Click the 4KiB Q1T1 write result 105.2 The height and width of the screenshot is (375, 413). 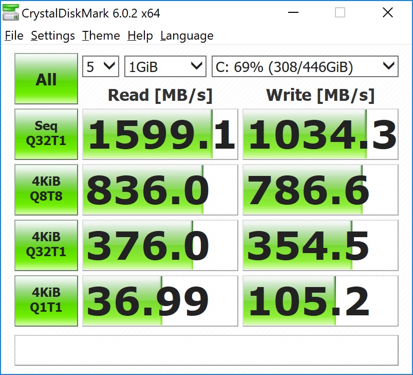click(321, 301)
